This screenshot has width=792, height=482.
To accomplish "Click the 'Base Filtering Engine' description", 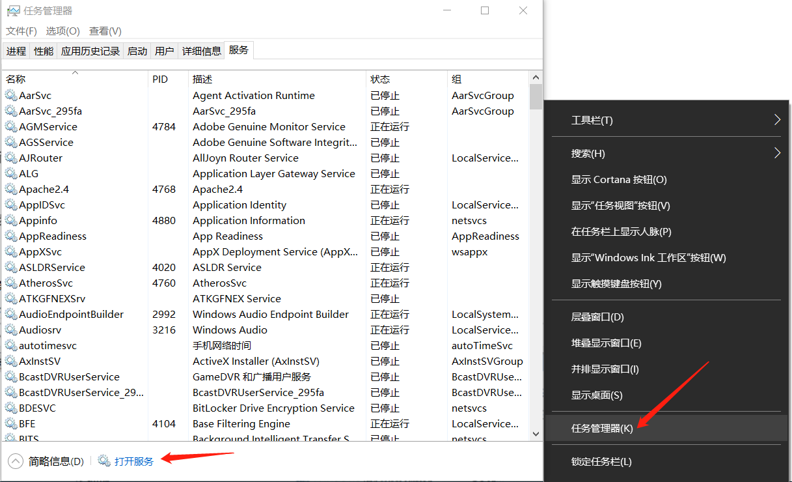I will point(241,423).
